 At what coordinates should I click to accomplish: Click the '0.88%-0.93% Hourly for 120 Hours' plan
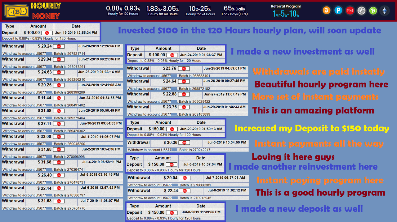click(123, 11)
